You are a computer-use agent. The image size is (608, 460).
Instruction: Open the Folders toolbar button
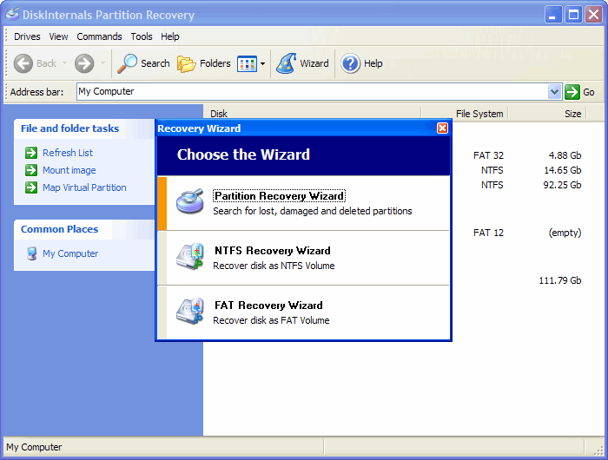(204, 63)
